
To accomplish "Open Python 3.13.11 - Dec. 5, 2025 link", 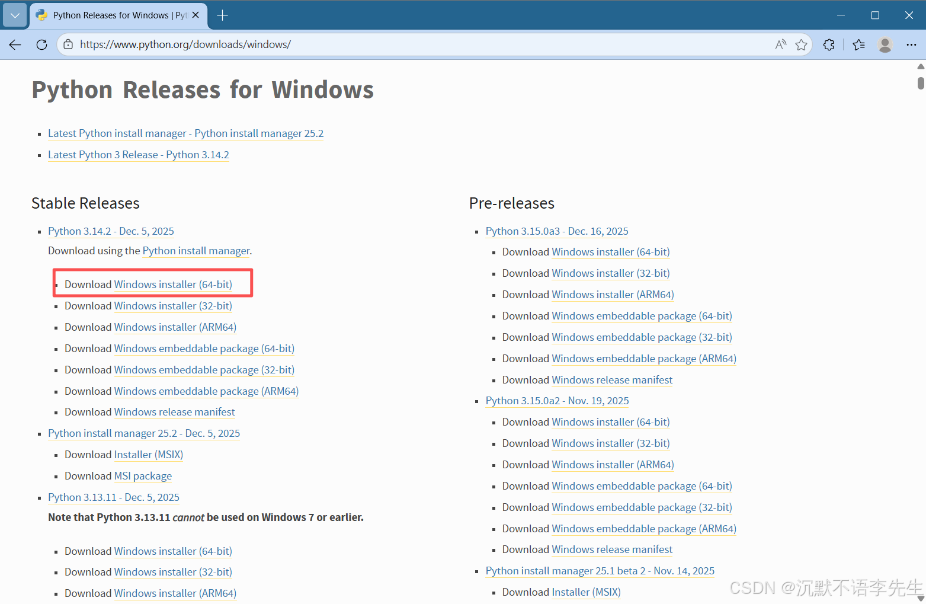I will tap(114, 497).
